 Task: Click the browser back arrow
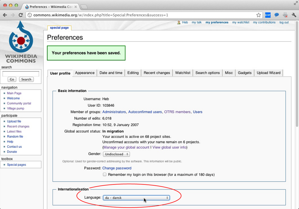[5, 15]
